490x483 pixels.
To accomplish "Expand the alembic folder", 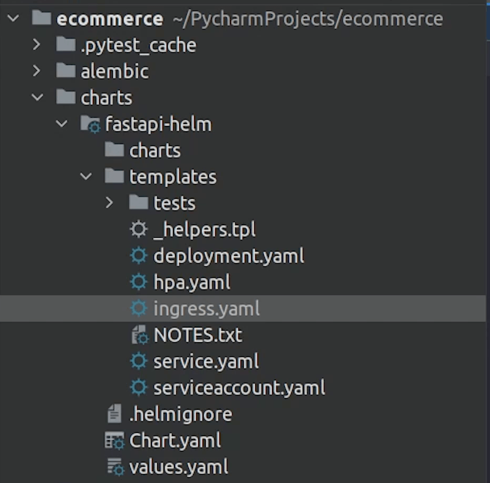I will 36,72.
